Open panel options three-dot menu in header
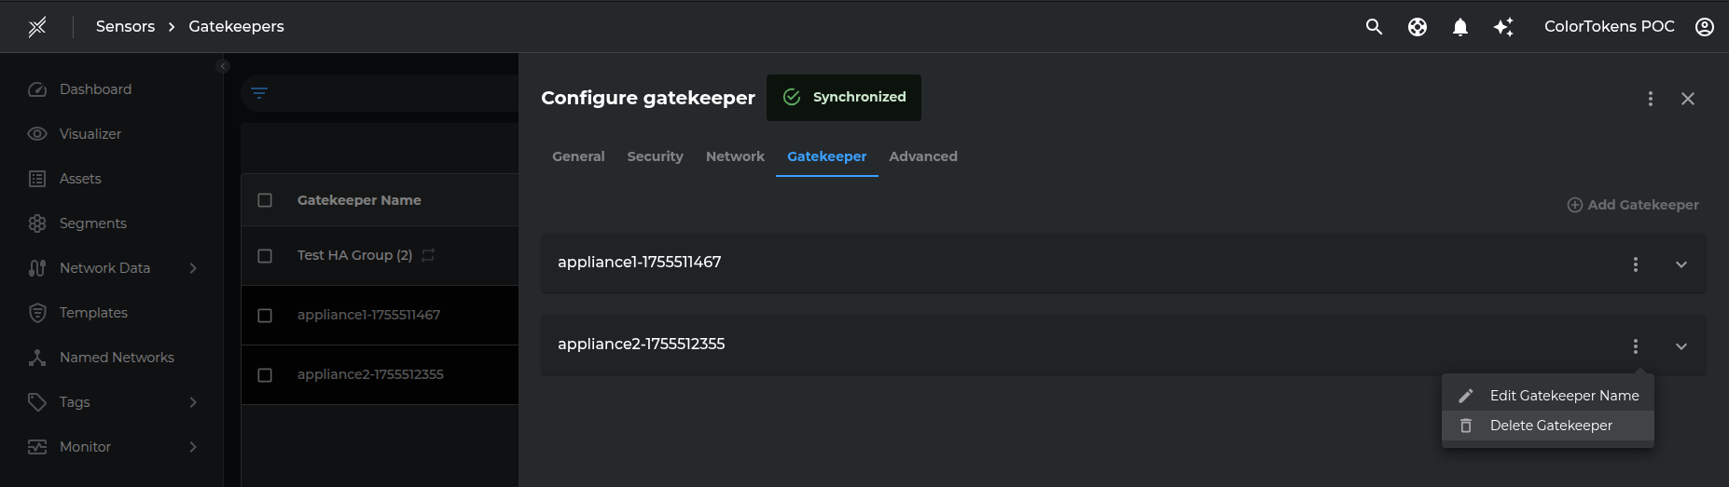 (x=1651, y=99)
